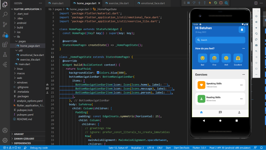Screen dimensions: 266x150
Task: Split the editor to the right
Action: [x=256, y=3]
